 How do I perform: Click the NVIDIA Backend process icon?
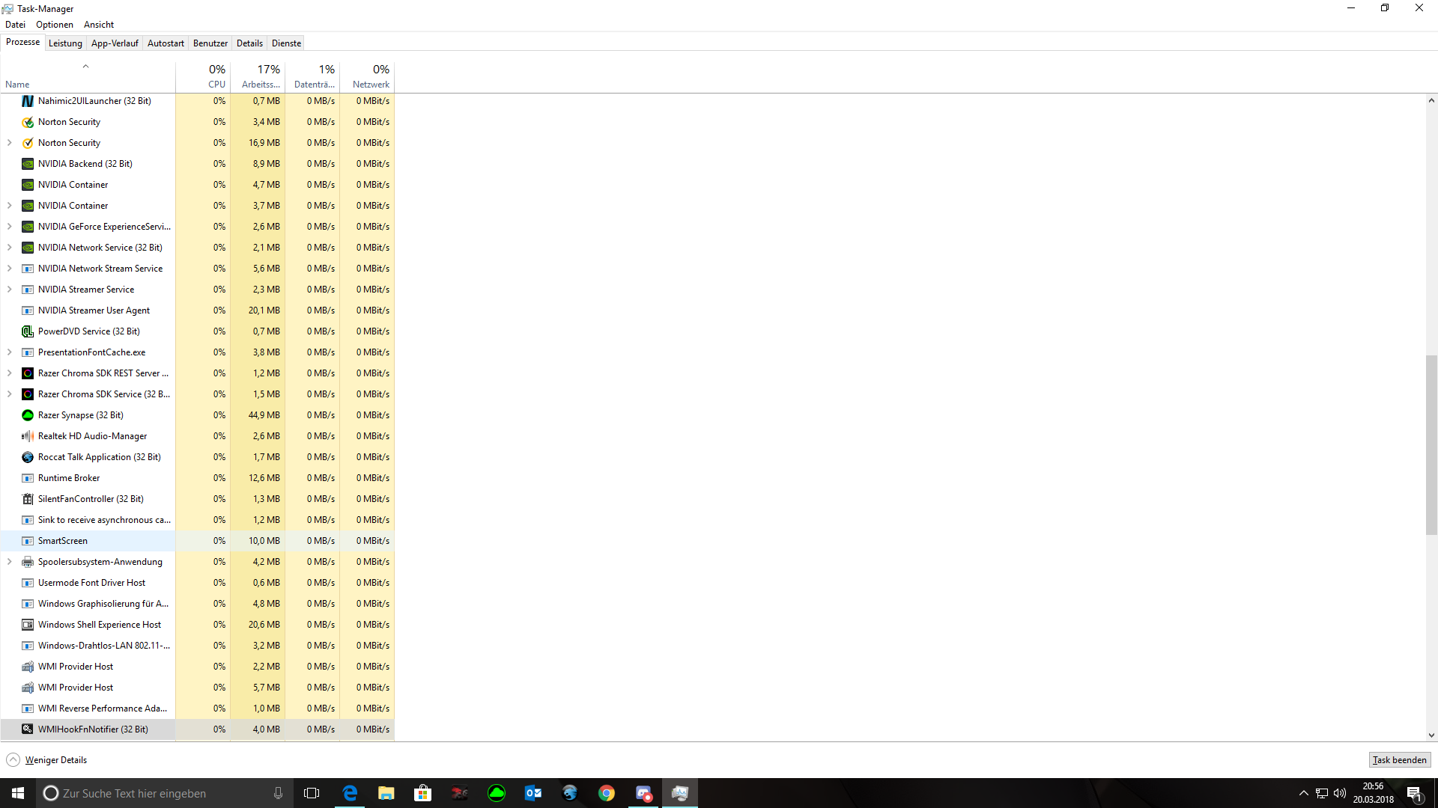28,164
